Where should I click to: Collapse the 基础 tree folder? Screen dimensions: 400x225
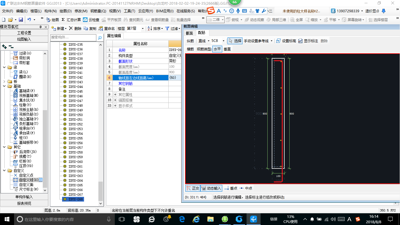(x=4, y=86)
